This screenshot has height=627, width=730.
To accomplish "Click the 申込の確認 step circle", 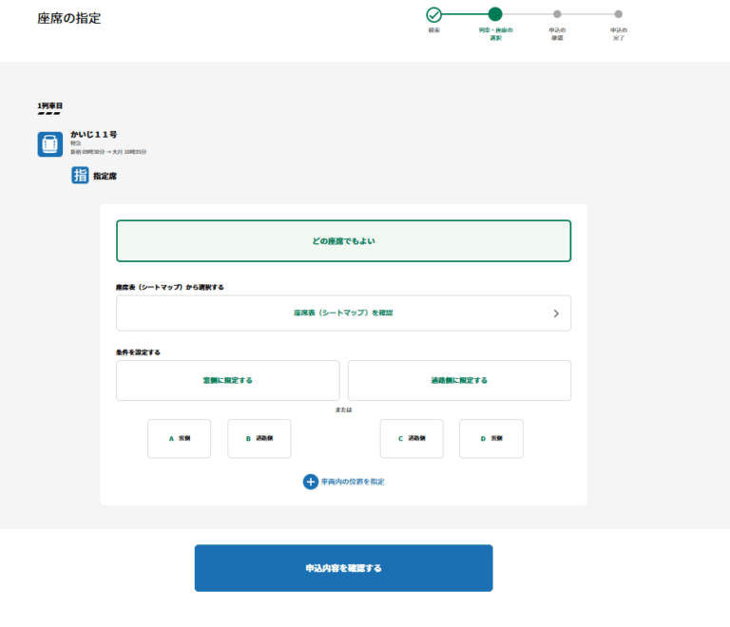I will pos(557,14).
